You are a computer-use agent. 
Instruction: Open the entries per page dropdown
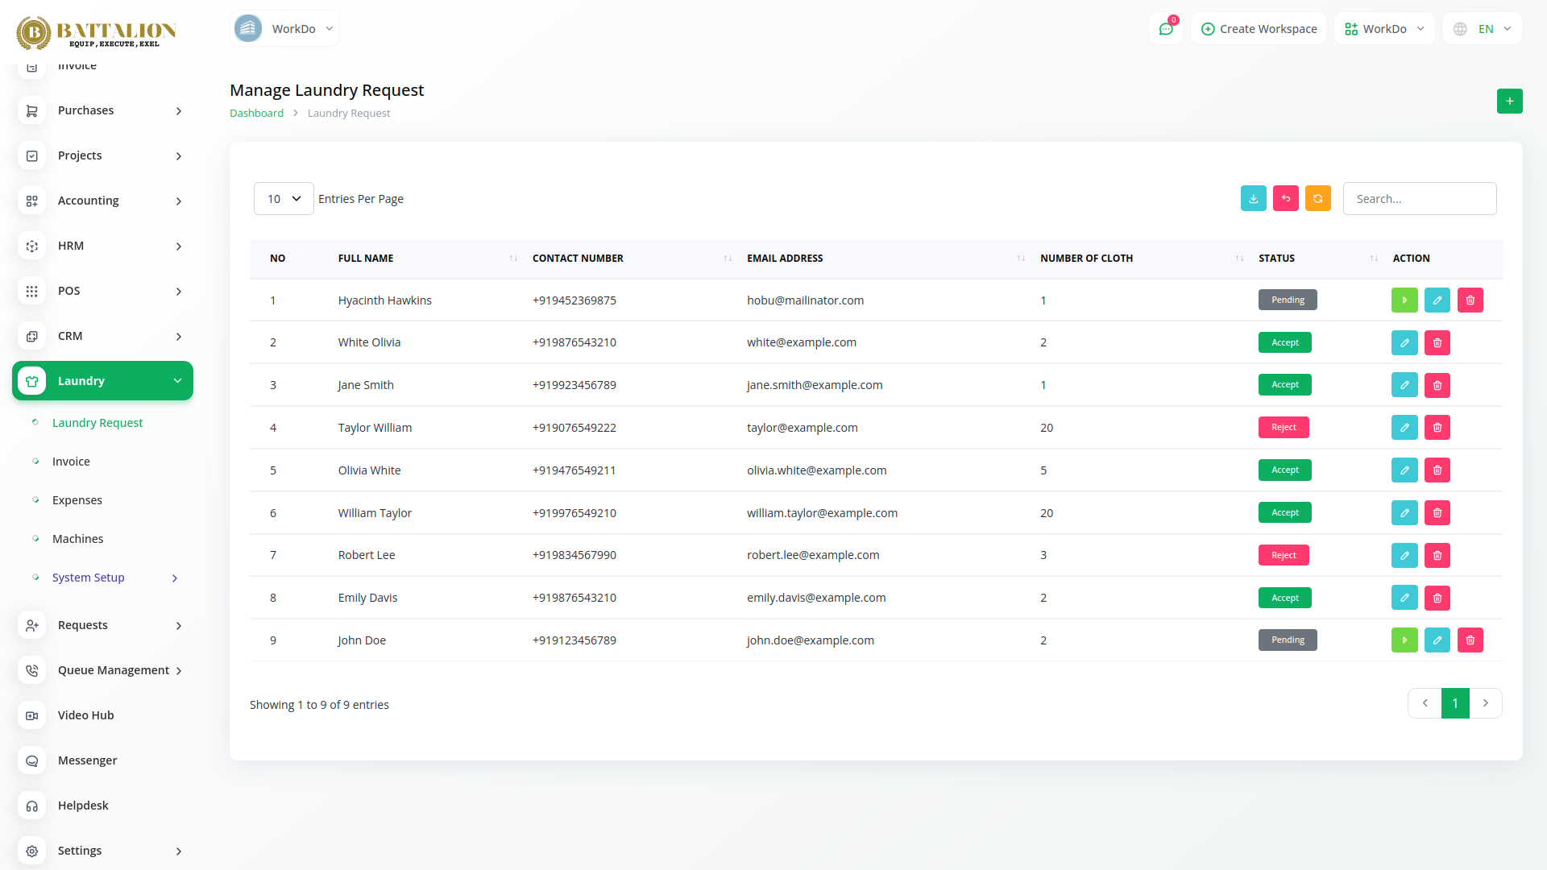pos(284,199)
